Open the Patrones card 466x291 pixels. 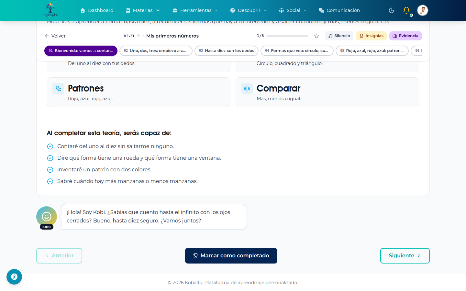tap(139, 92)
